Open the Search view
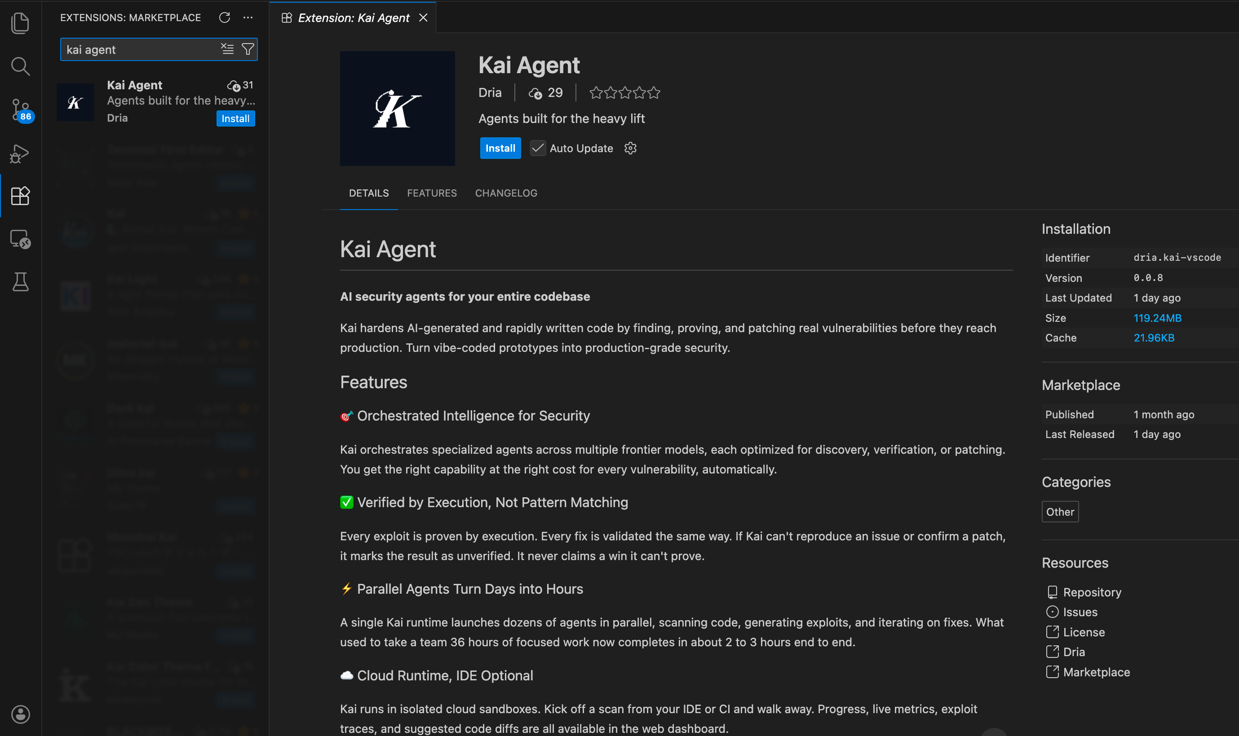The image size is (1239, 736). click(x=20, y=66)
